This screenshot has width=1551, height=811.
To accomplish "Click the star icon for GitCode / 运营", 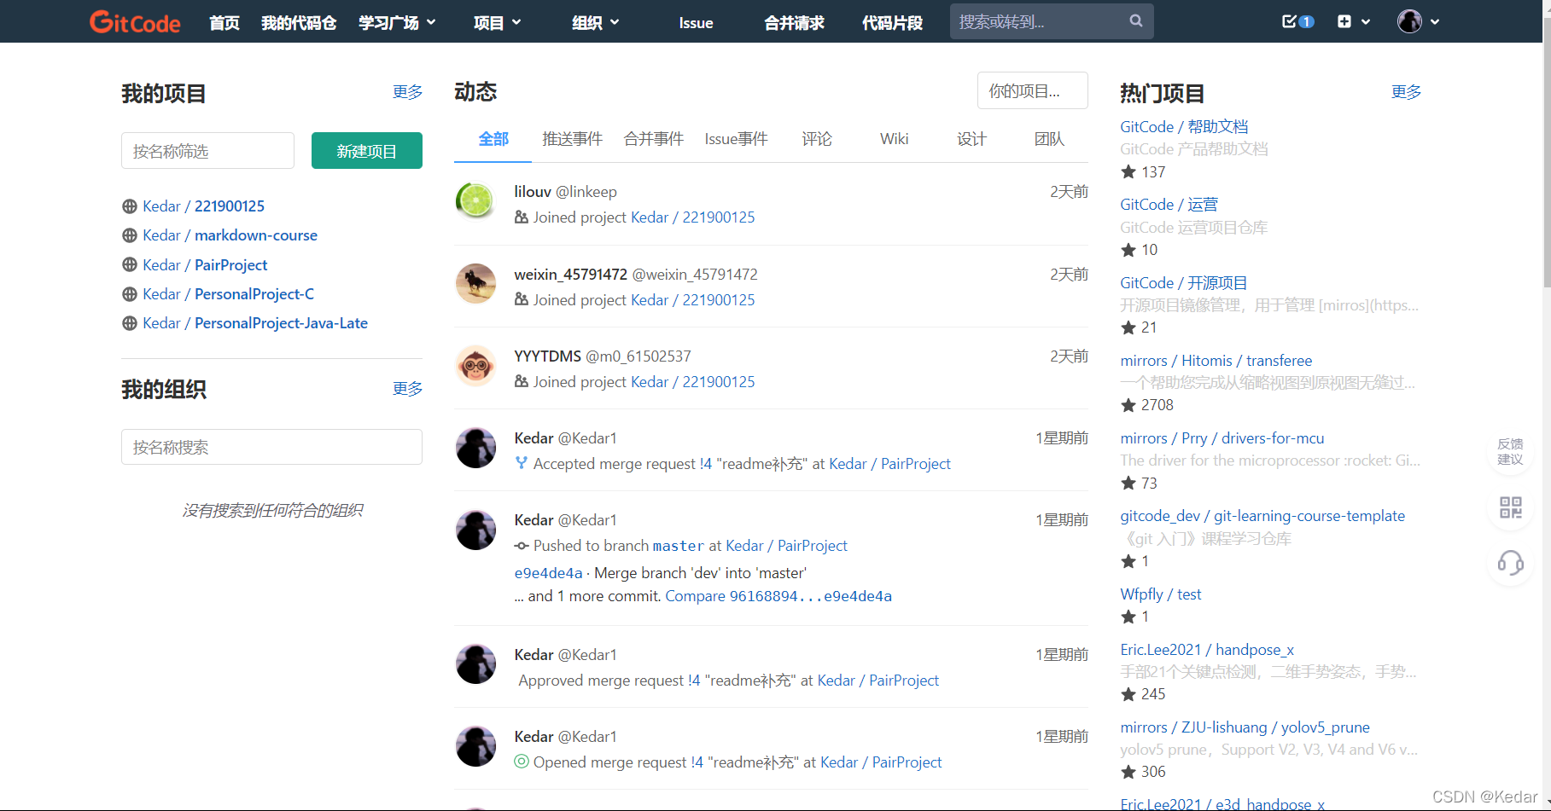I will [x=1128, y=250].
